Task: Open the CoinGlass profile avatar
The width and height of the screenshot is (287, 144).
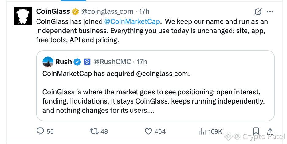Action: [x=23, y=16]
